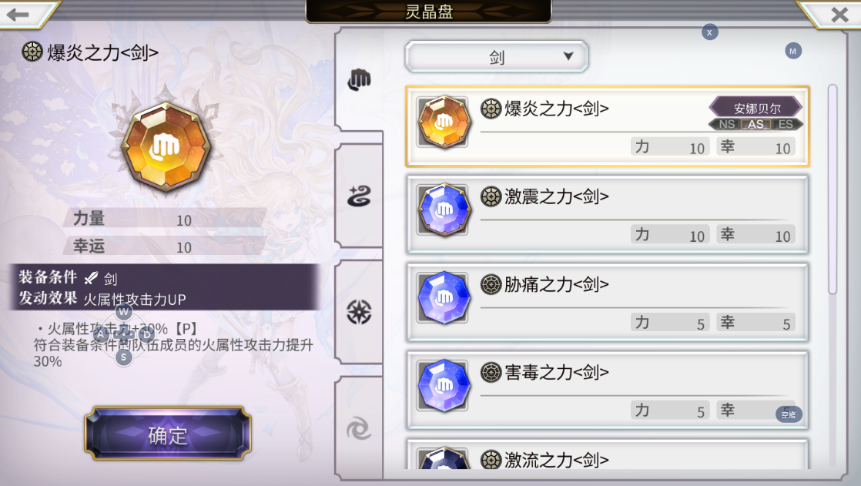861x486 pixels.
Task: Choose the 激震之力<剑> gem icon
Action: 443,209
